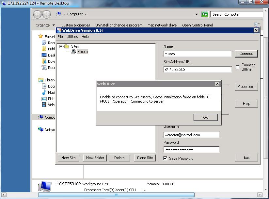This screenshot has height=199, width=269.
Task: Click the Connect button
Action: coord(246,54)
